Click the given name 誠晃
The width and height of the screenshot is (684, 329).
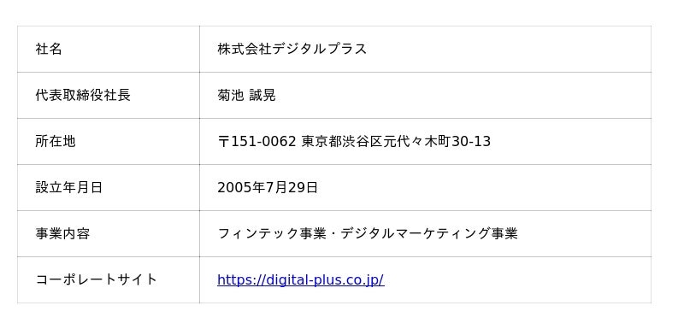point(262,95)
